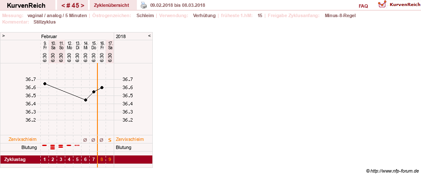Click the mucus symbol on 16. Fr
Screen dimensions: 421x176
coord(101,140)
